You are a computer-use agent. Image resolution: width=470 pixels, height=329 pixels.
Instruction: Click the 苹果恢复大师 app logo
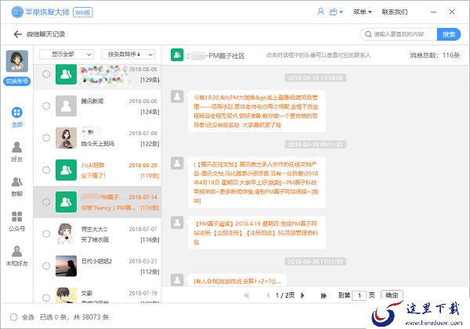pyautogui.click(x=17, y=12)
